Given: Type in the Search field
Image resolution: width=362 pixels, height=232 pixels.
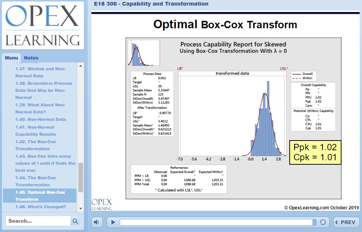Looking at the screenshot, I should (x=38, y=221).
